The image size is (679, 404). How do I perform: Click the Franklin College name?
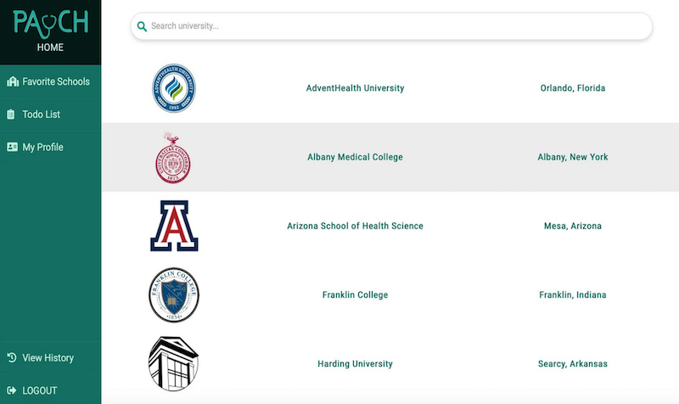pos(355,295)
